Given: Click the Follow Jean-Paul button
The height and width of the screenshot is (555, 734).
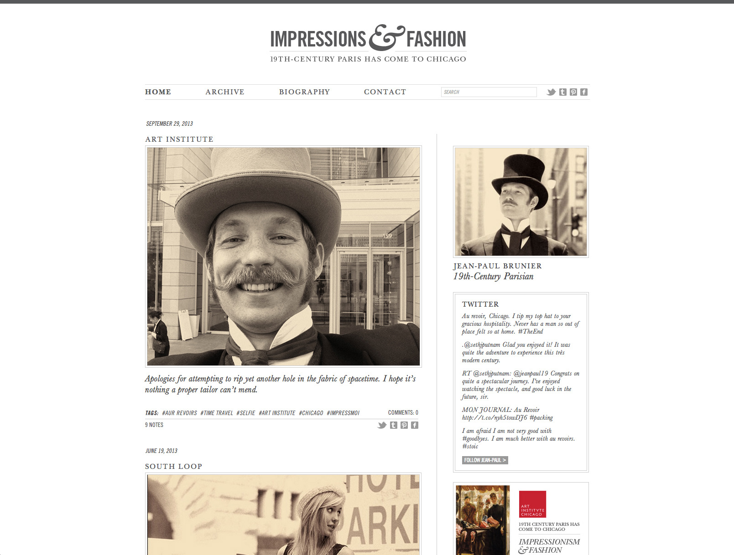Looking at the screenshot, I should (x=485, y=460).
